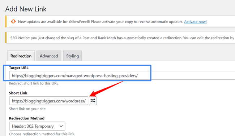Click the 'Short link on your site' hint
The width and height of the screenshot is (235, 136).
(x=27, y=109)
